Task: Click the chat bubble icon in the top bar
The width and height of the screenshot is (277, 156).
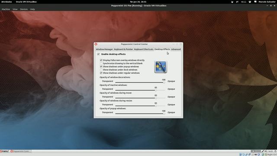Action: (x=255, y=2)
